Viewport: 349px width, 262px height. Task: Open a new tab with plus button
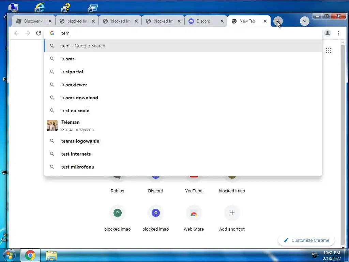278,21
